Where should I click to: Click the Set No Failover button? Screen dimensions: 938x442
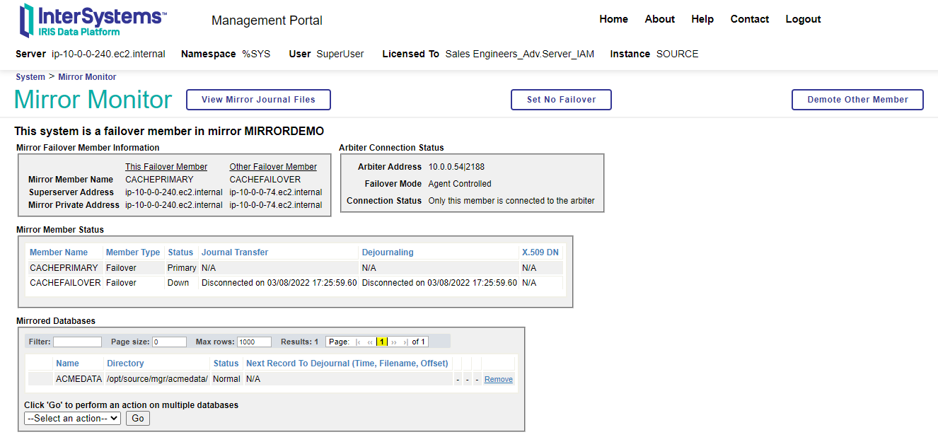(x=561, y=100)
